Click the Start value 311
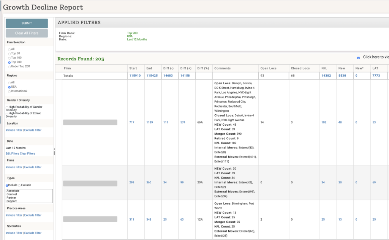This screenshot has width=389, height=240. 132,219
